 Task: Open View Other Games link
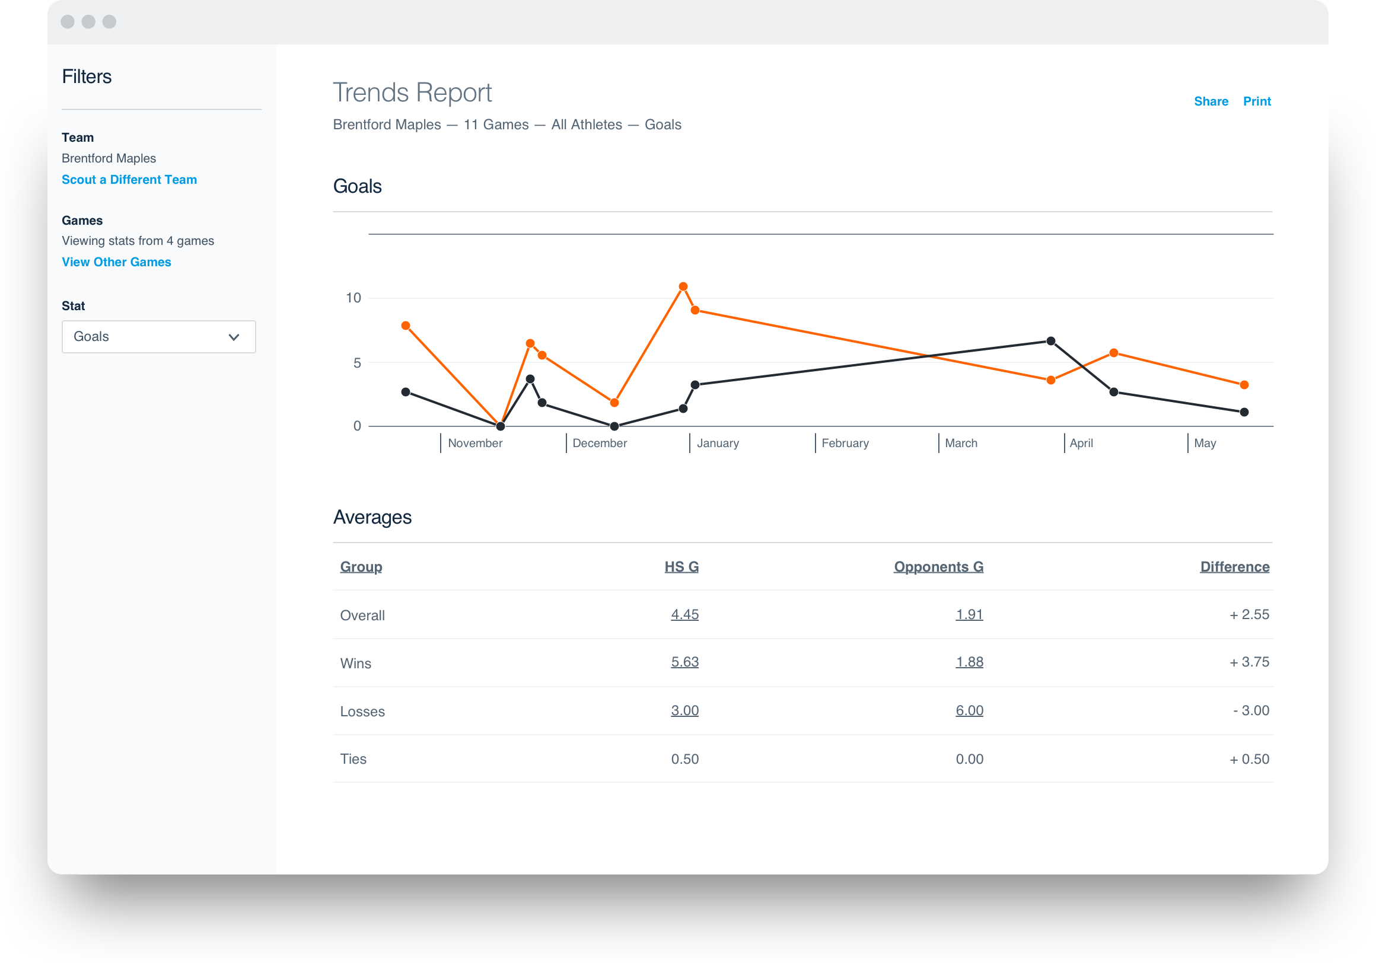coord(116,262)
